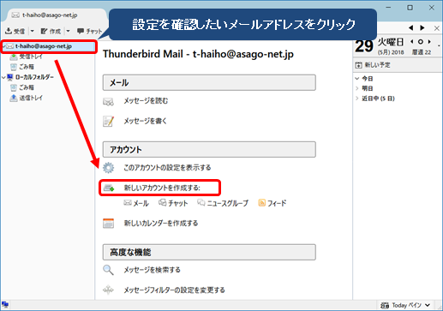Click the left arrow above Today pane
443x311 pixels.
click(x=411, y=27)
